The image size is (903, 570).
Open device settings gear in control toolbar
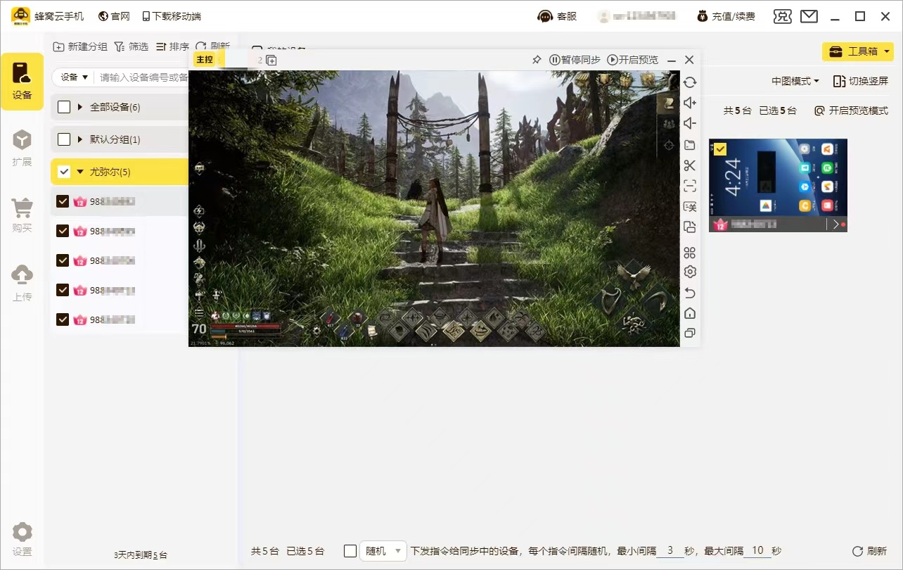(x=690, y=272)
